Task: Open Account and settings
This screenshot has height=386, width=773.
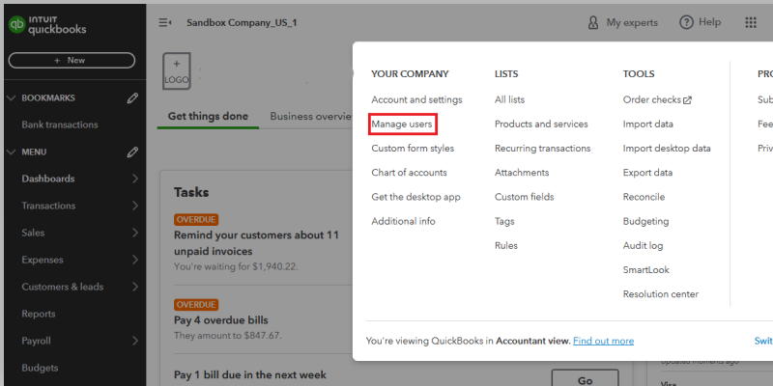Action: 417,100
